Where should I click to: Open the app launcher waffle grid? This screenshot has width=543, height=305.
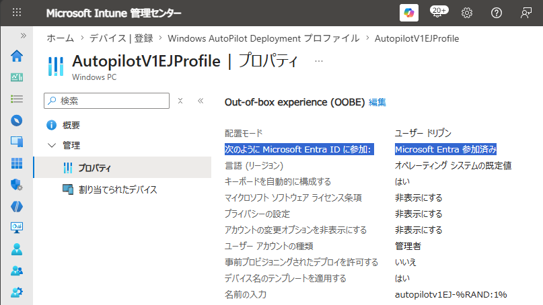coord(17,13)
